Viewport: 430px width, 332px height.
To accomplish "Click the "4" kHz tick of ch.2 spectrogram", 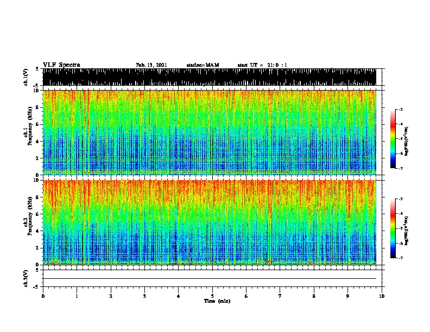I will click(38, 231).
